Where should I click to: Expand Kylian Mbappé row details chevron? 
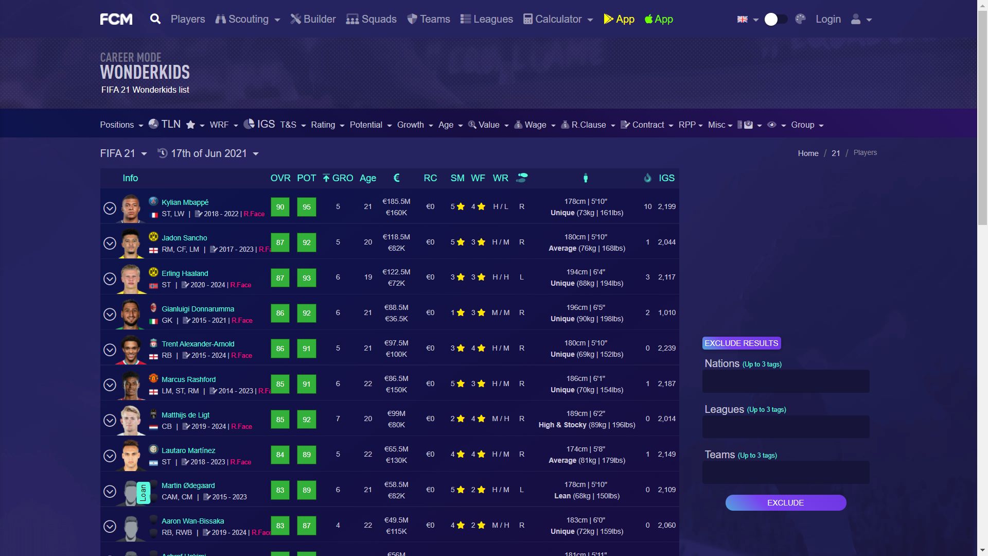[x=110, y=208]
